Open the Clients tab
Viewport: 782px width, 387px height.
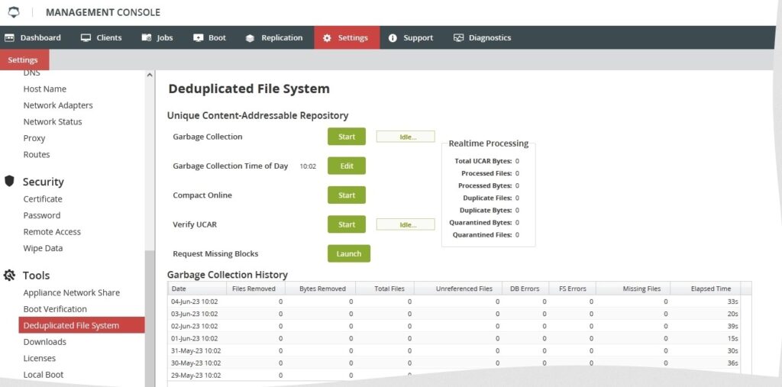102,38
